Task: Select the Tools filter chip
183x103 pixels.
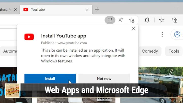Action: (x=174, y=51)
